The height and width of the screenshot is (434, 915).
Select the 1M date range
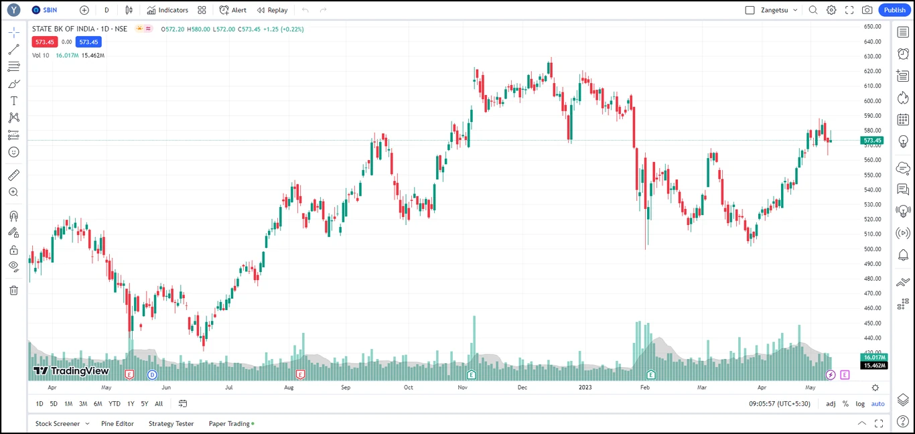pos(68,404)
